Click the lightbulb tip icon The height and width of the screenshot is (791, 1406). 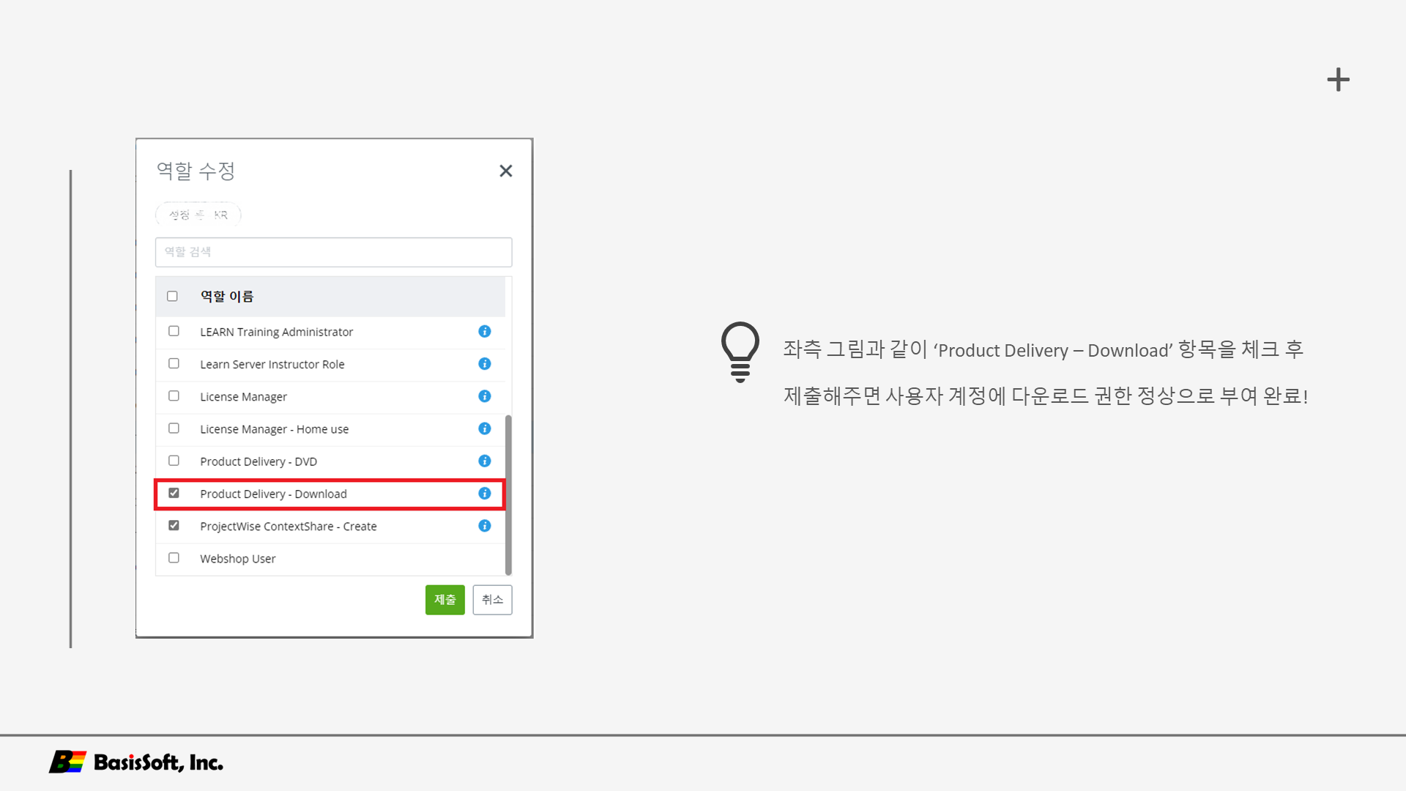pos(740,352)
